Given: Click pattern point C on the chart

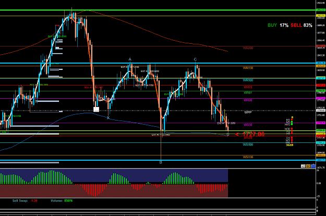Looking at the screenshot, I should tap(195, 59).
